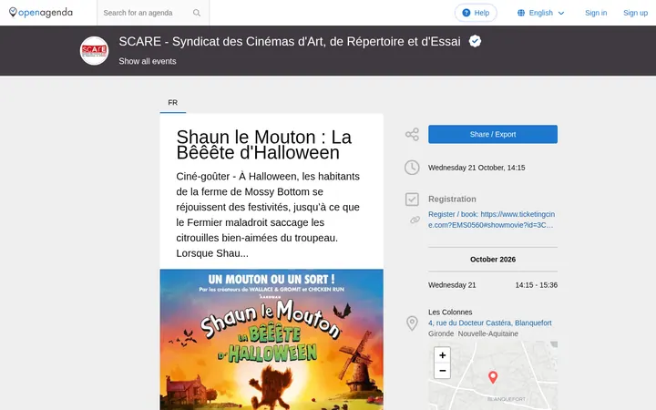Click the search magnifier icon
Screen dimensions: 656x410
point(197,13)
